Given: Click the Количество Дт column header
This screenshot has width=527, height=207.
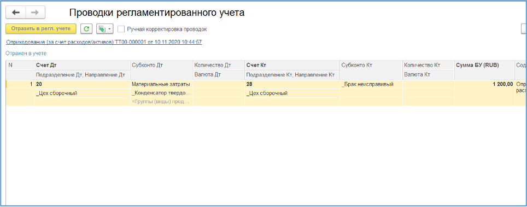Looking at the screenshot, I should point(219,65).
